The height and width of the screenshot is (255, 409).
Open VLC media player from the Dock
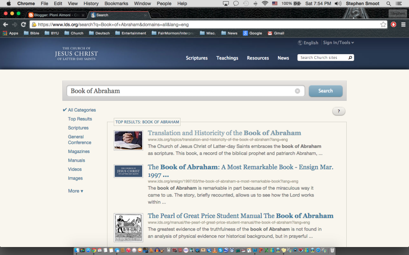point(214,250)
